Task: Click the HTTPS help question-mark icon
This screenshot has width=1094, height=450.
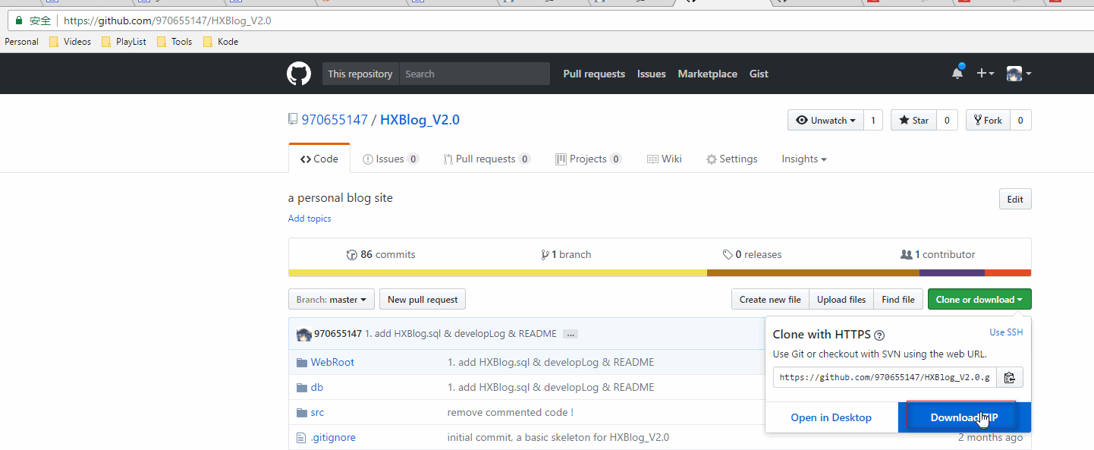Action: [879, 335]
